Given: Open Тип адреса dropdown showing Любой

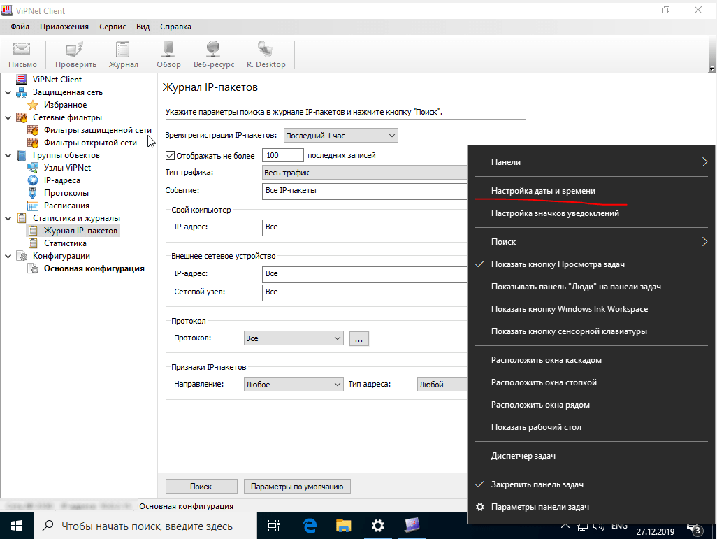Looking at the screenshot, I should (x=442, y=385).
